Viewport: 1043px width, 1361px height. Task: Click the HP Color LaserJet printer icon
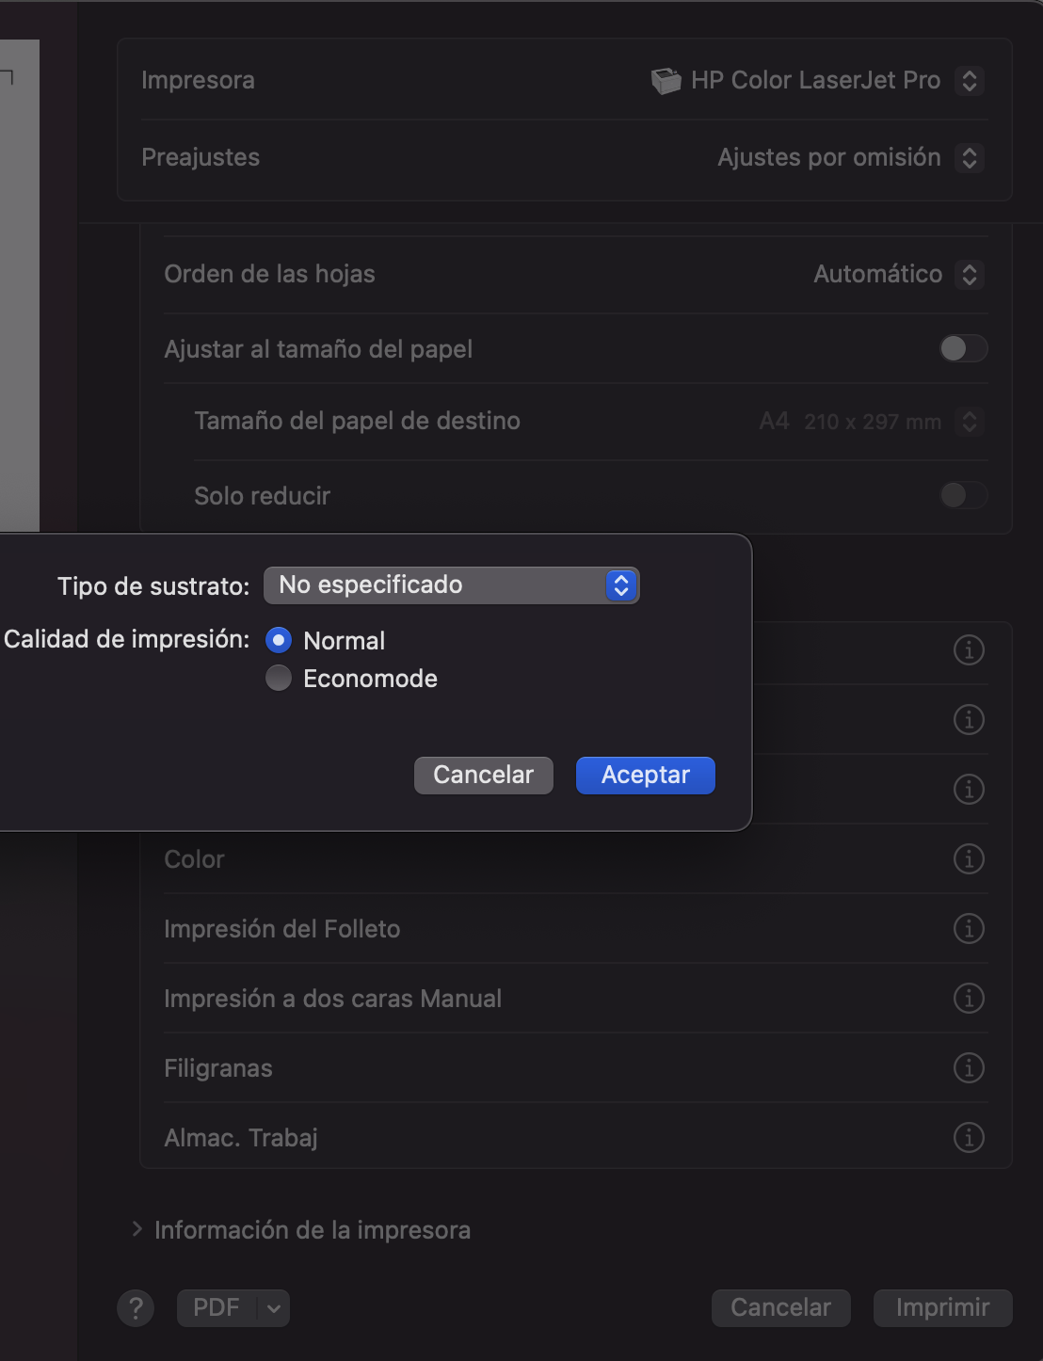(x=666, y=81)
